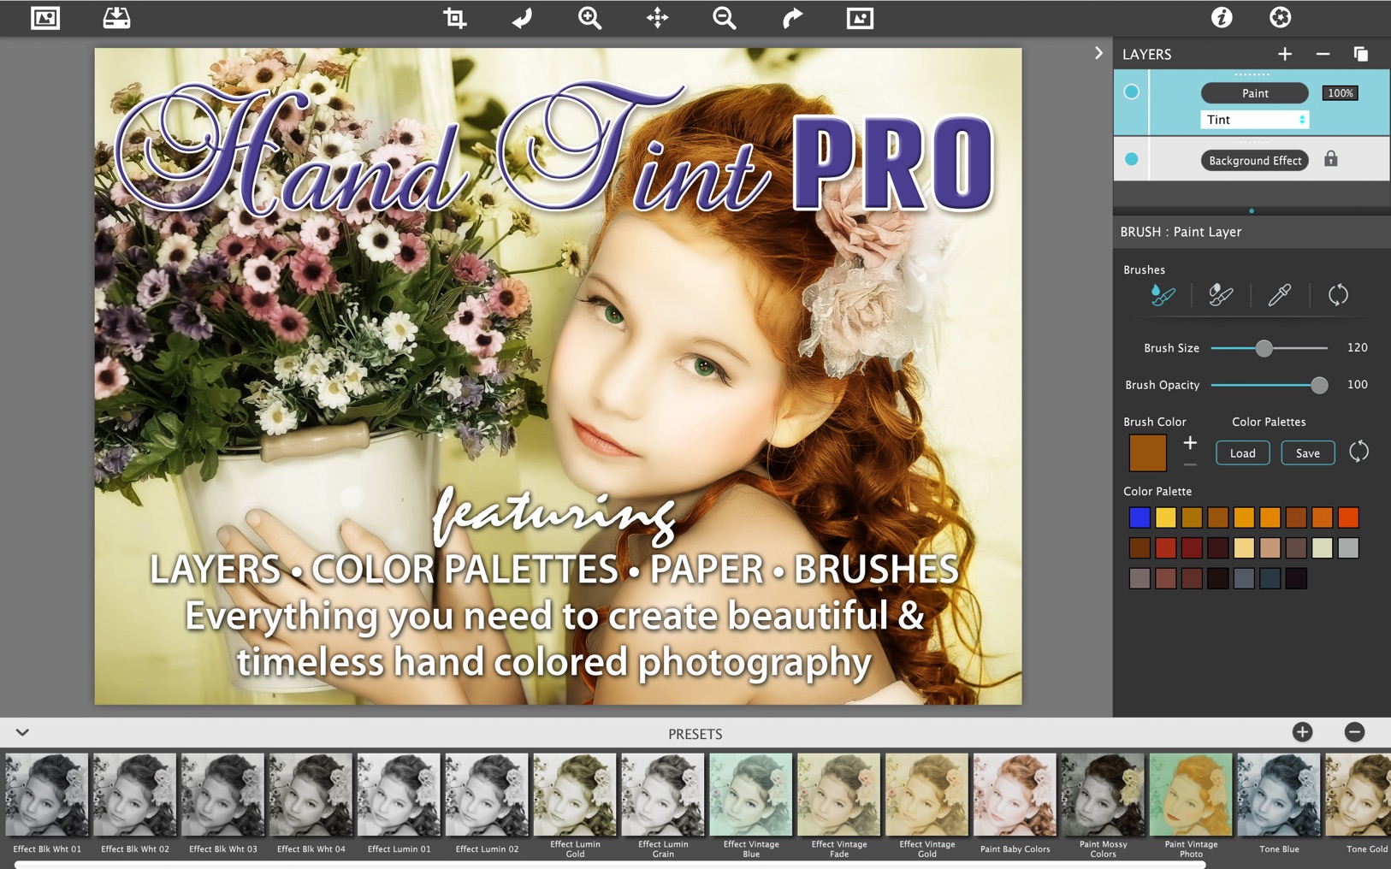1391x869 pixels.
Task: Select the Crop tool in the toolbar
Action: click(x=454, y=18)
